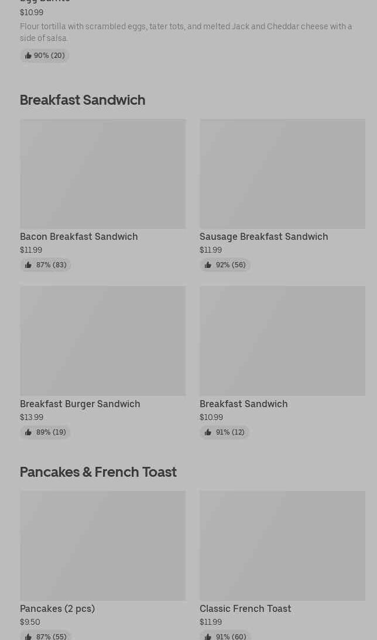Click thumbs-up icon for Breakfast Burger Sandwich
Image resolution: width=377 pixels, height=640 pixels.
pyautogui.click(x=28, y=432)
